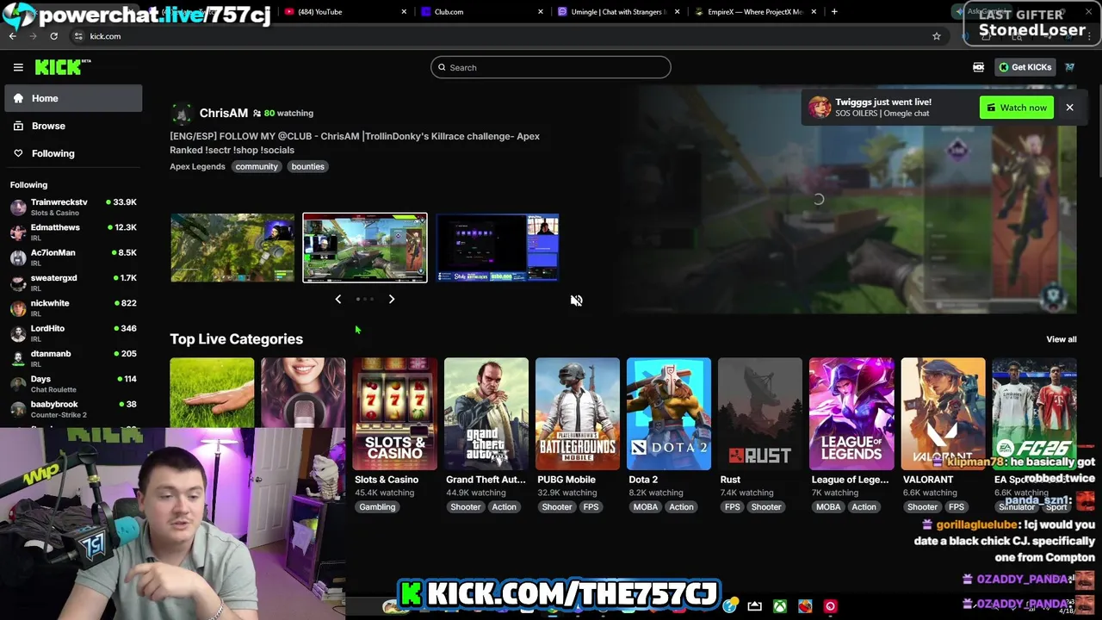The image size is (1102, 620).
Task: Switch to the EmpireX browser tab
Action: point(753,12)
